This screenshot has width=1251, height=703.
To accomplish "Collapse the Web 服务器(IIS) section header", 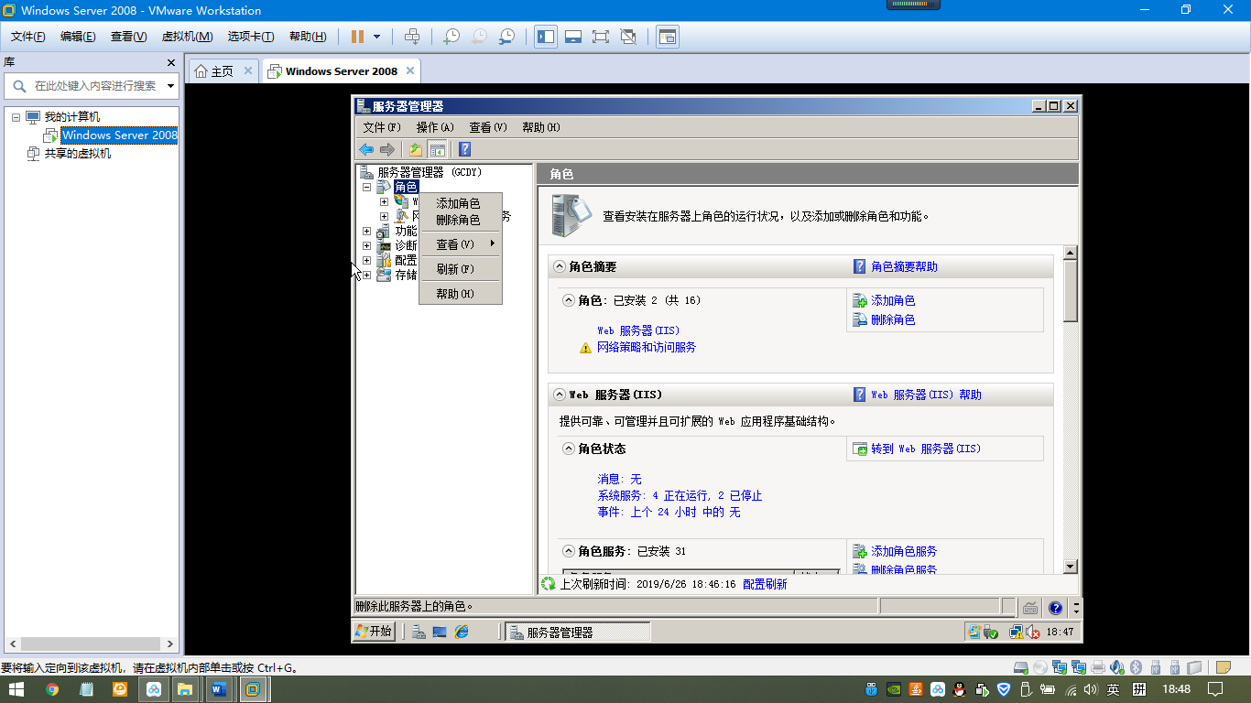I will (x=560, y=395).
